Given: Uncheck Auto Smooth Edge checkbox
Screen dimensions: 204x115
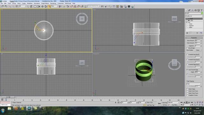Looking at the screenshot, I should tap(187, 70).
